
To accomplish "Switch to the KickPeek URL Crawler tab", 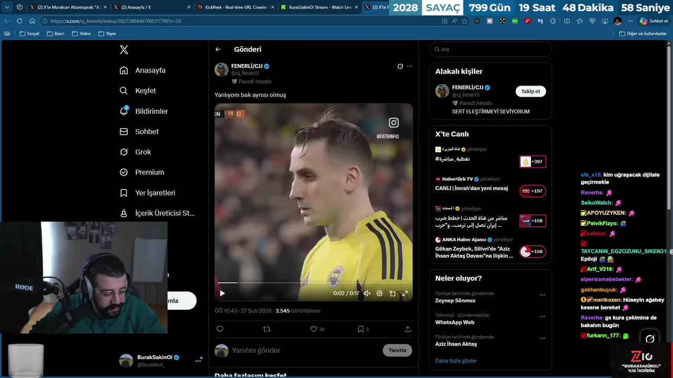I will 236,7.
